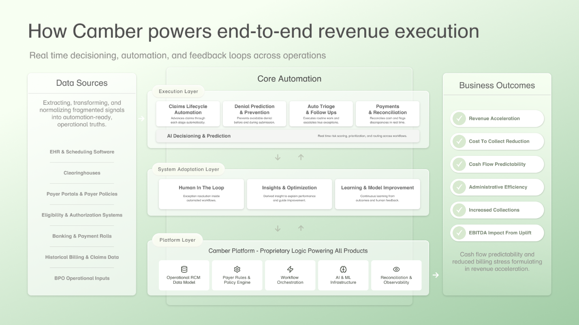Screen dimensions: 579x325
Task: Click the Reconciliation & Observability eye icon
Action: pos(396,269)
